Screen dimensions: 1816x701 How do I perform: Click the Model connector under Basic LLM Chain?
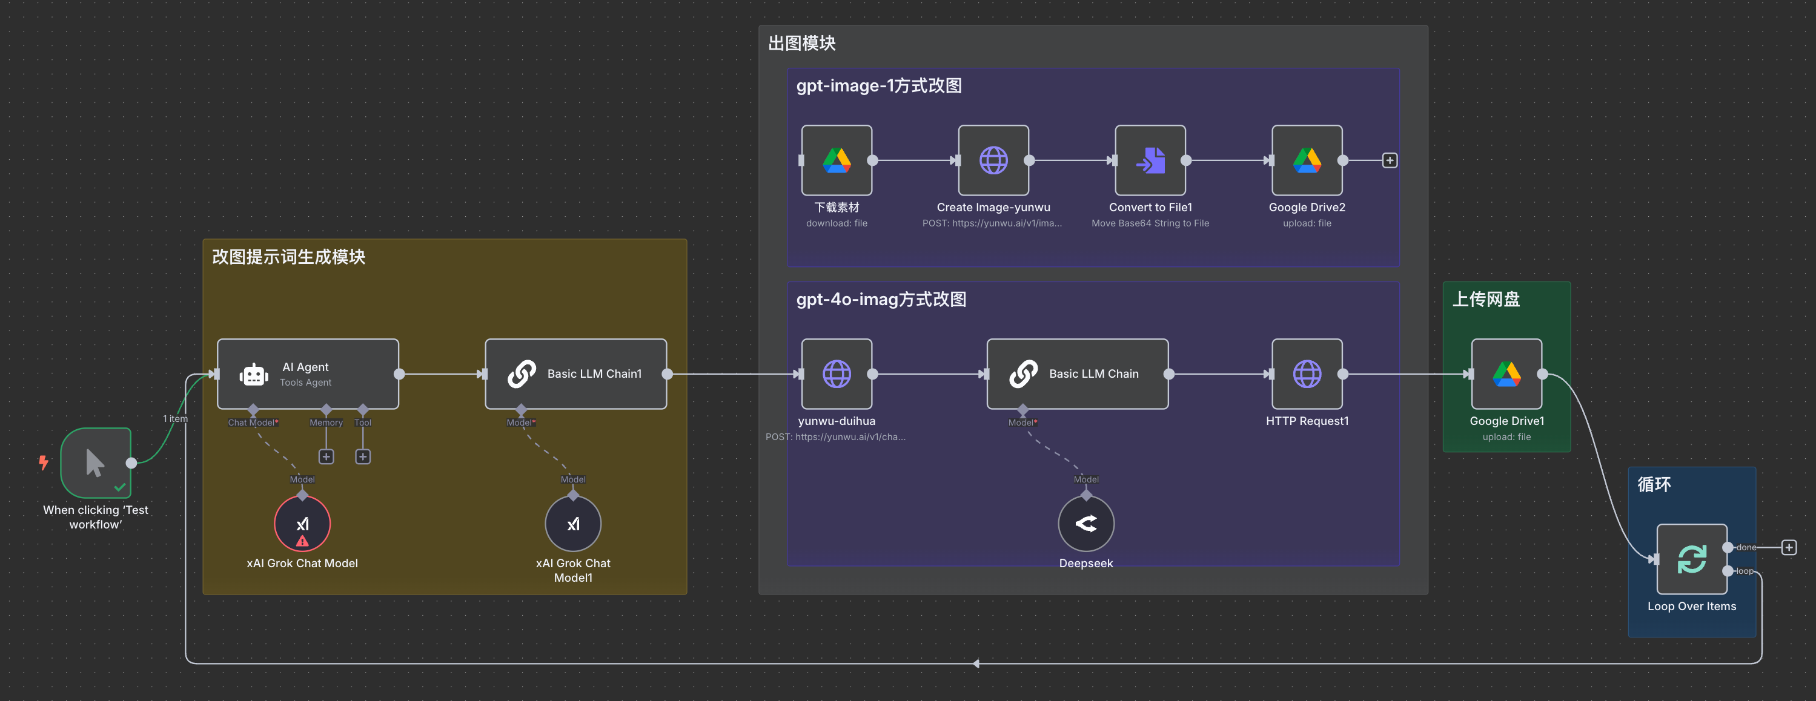pos(1023,409)
